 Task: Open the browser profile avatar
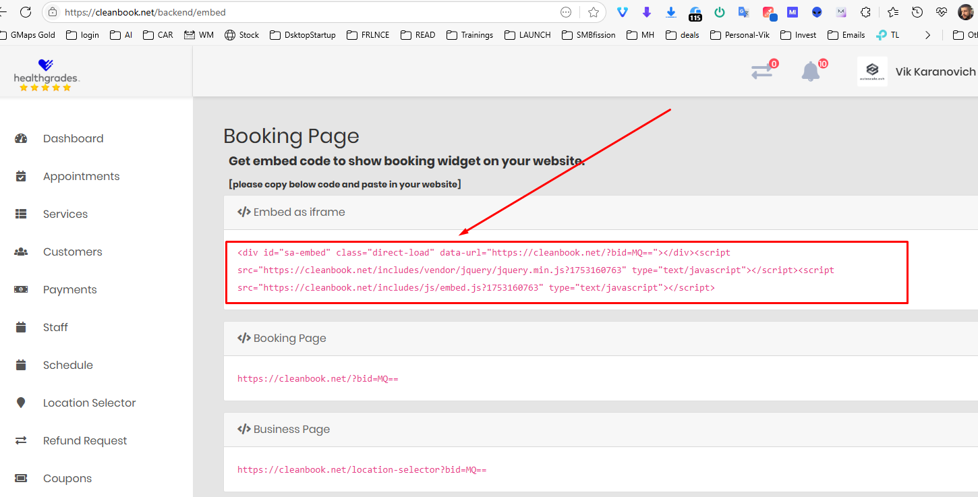point(966,12)
